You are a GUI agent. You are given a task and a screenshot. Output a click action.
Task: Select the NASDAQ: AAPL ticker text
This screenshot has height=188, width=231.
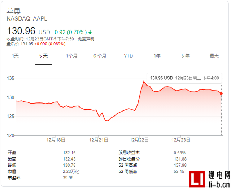[27, 19]
